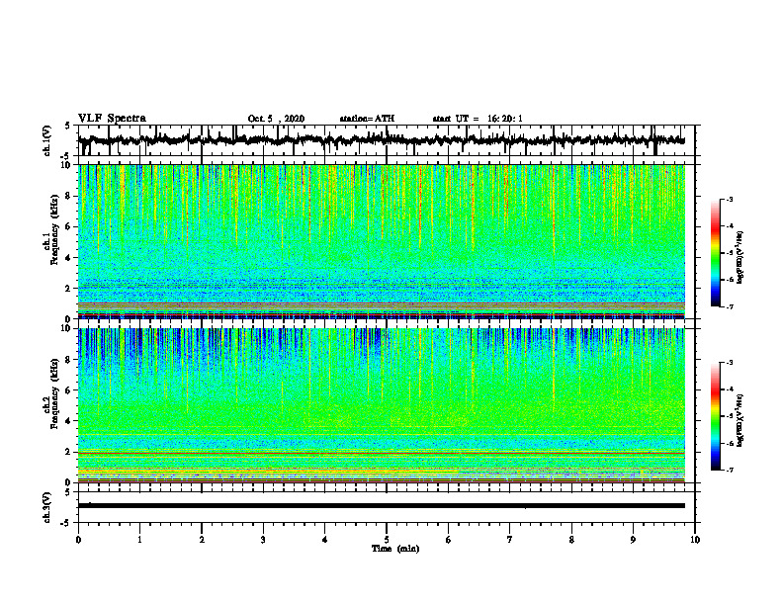
Task: Click inside the ch.1 spectrogram panel
Action: (382, 241)
